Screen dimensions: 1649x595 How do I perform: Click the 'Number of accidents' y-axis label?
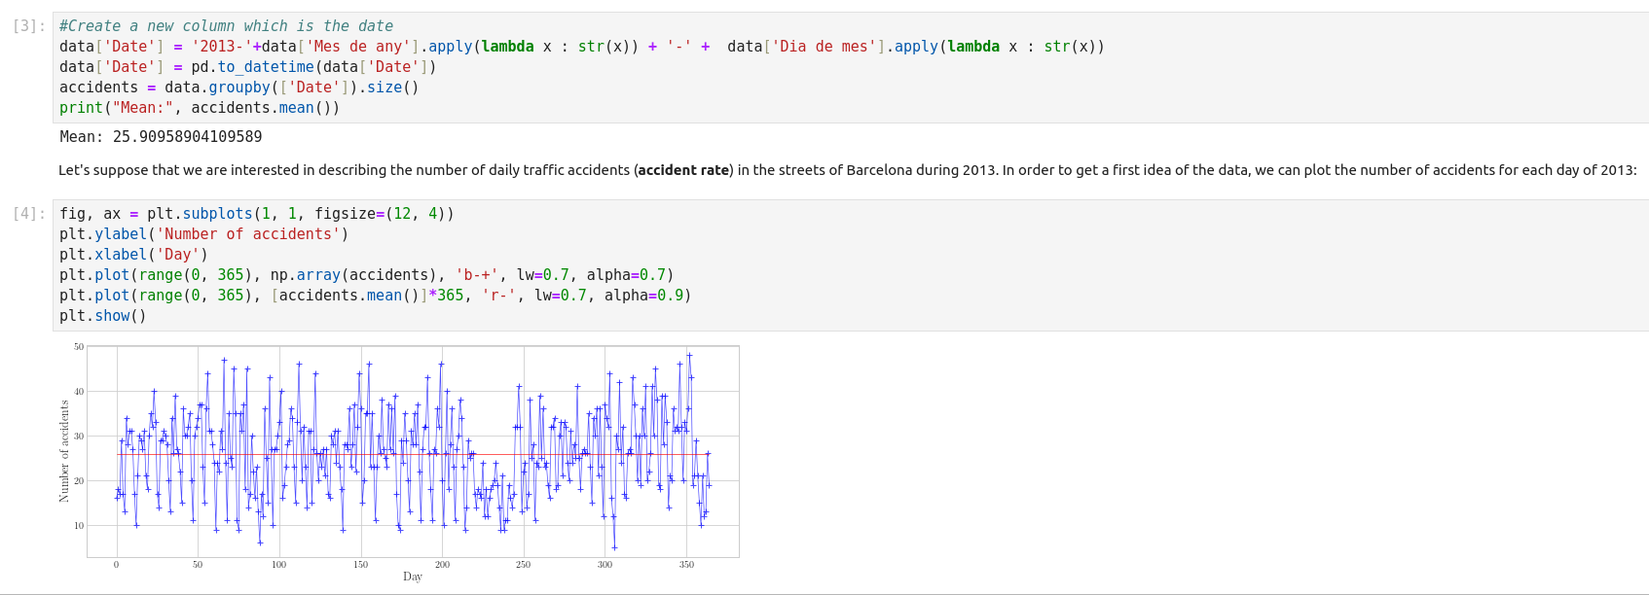[64, 451]
